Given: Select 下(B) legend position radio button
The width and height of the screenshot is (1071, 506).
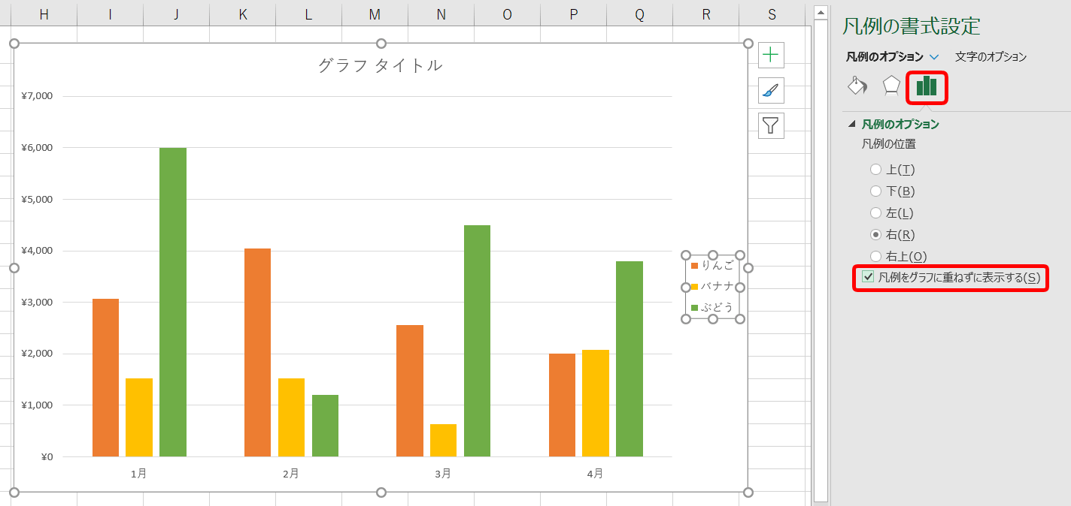Looking at the screenshot, I should pos(875,191).
